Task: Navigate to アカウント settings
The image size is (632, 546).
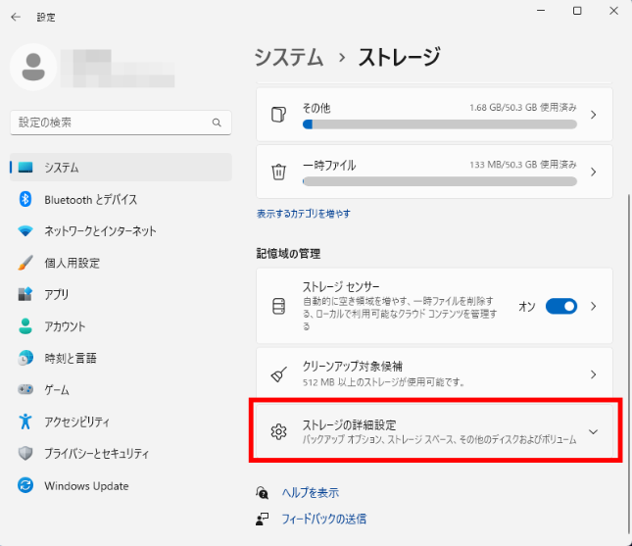Action: pos(121,325)
